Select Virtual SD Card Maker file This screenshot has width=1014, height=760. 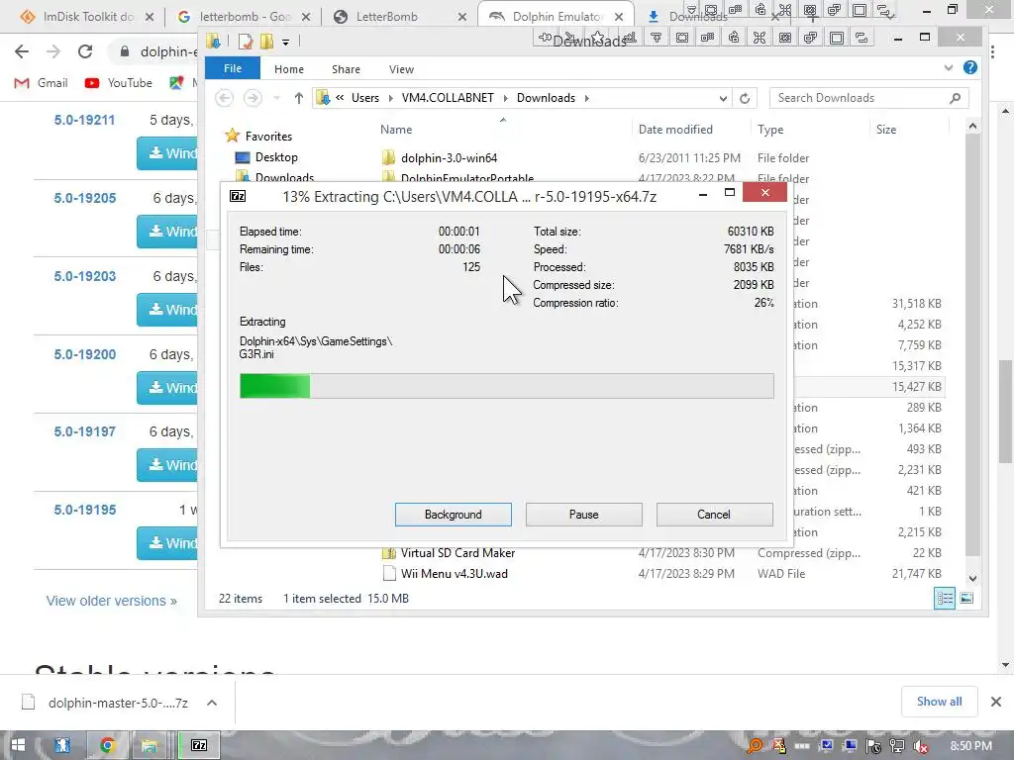click(x=457, y=553)
